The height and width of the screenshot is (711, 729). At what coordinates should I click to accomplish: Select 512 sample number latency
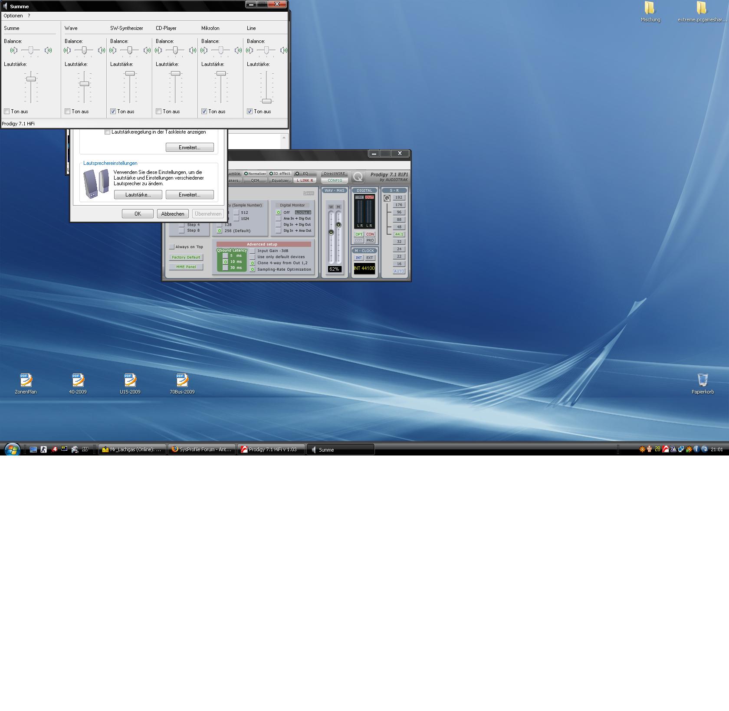click(236, 213)
